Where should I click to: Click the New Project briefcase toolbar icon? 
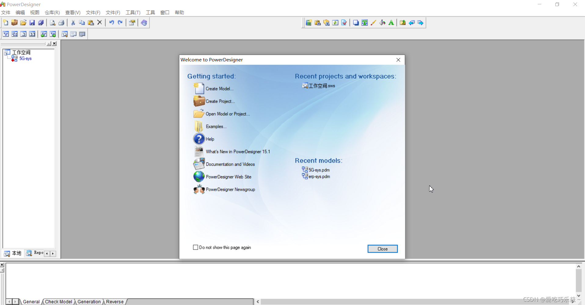click(x=14, y=23)
